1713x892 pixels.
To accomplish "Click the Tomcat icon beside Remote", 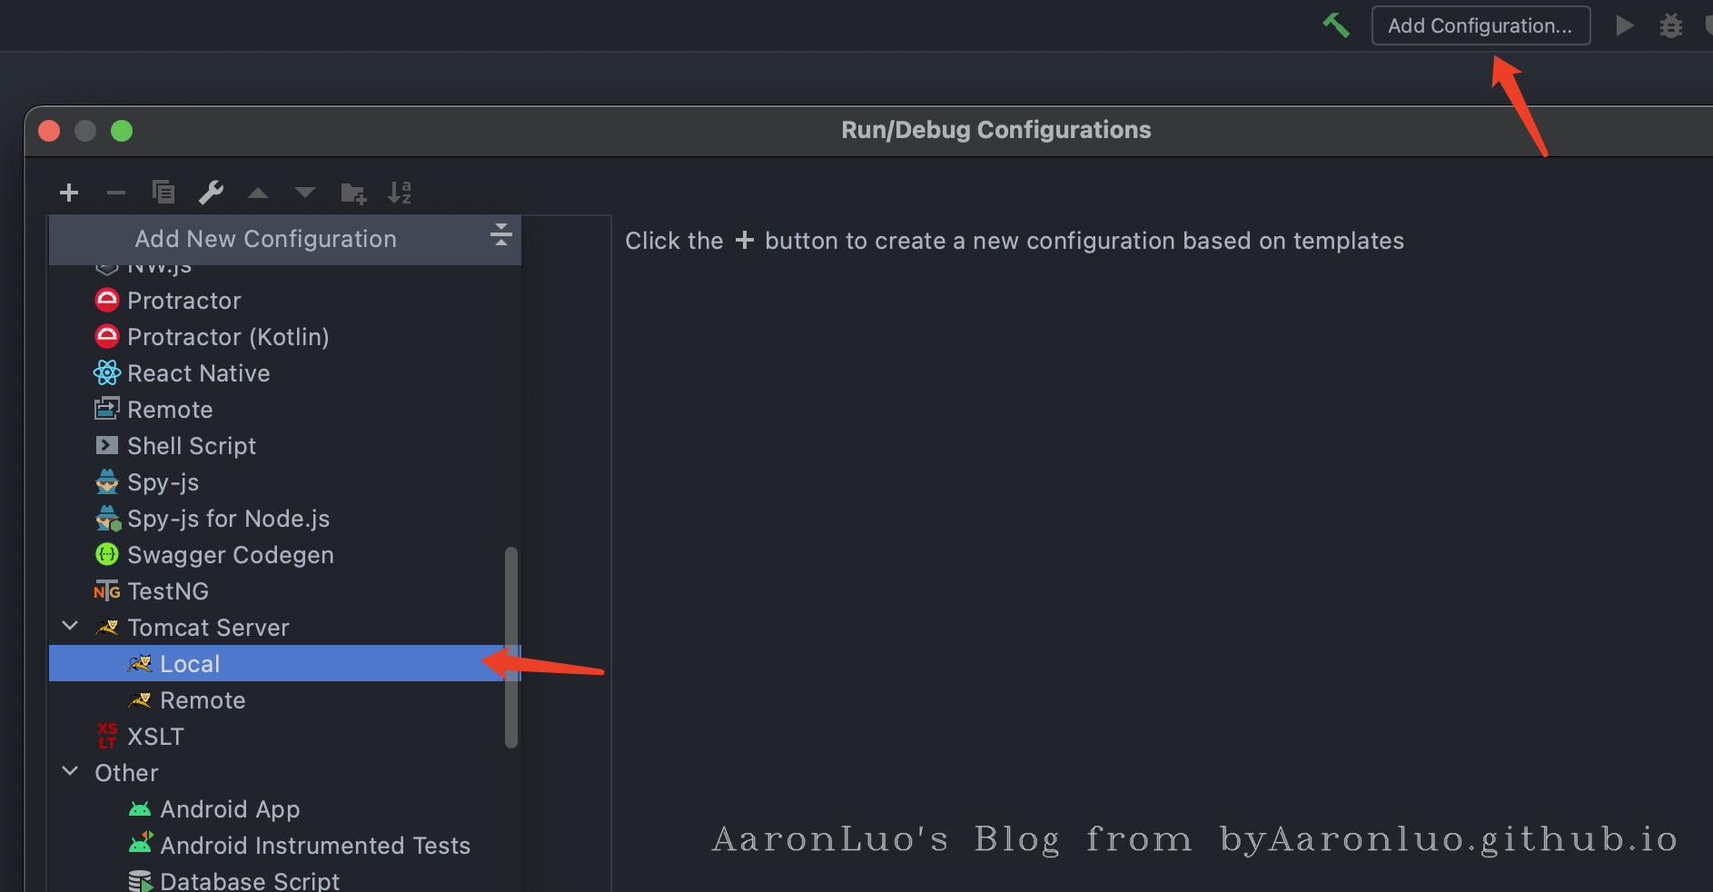I will [x=140, y=700].
